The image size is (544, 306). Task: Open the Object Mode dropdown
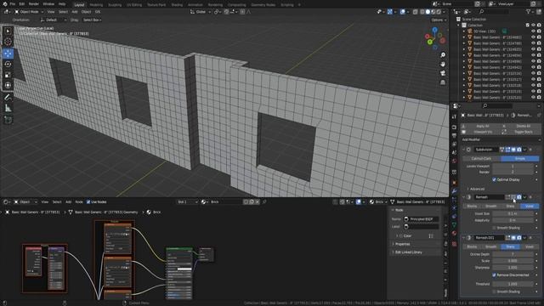[29, 12]
